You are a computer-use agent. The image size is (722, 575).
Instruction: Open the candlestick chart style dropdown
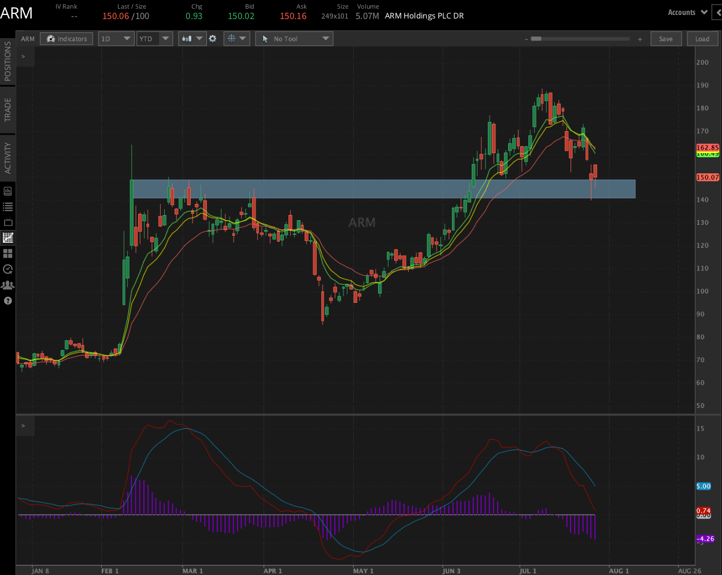tap(192, 39)
